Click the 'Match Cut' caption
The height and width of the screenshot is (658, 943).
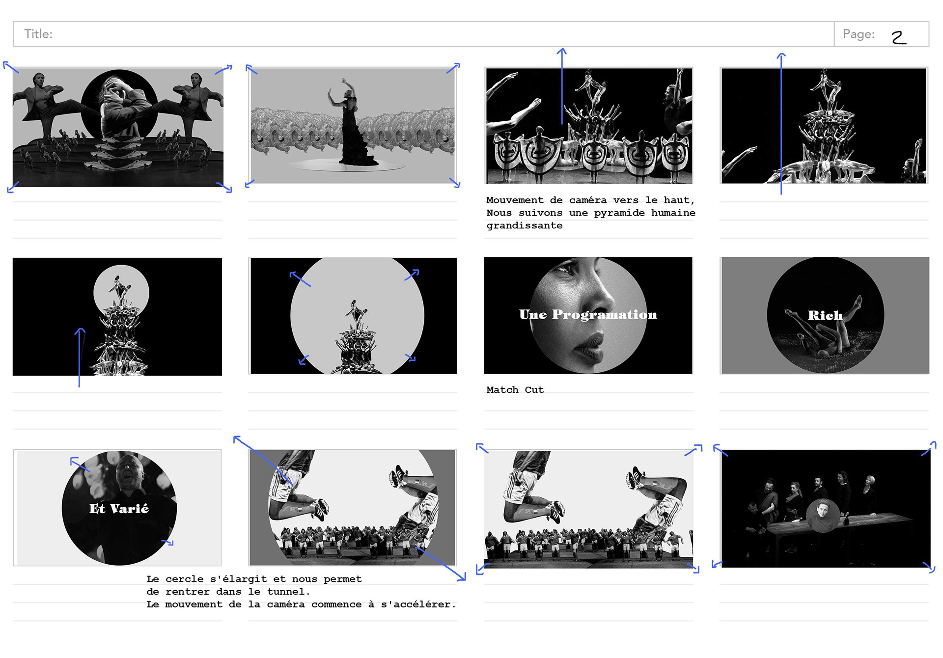[515, 390]
